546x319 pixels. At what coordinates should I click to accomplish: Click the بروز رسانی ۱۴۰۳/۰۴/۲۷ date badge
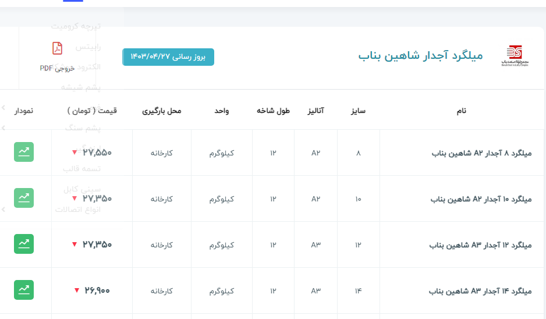168,57
